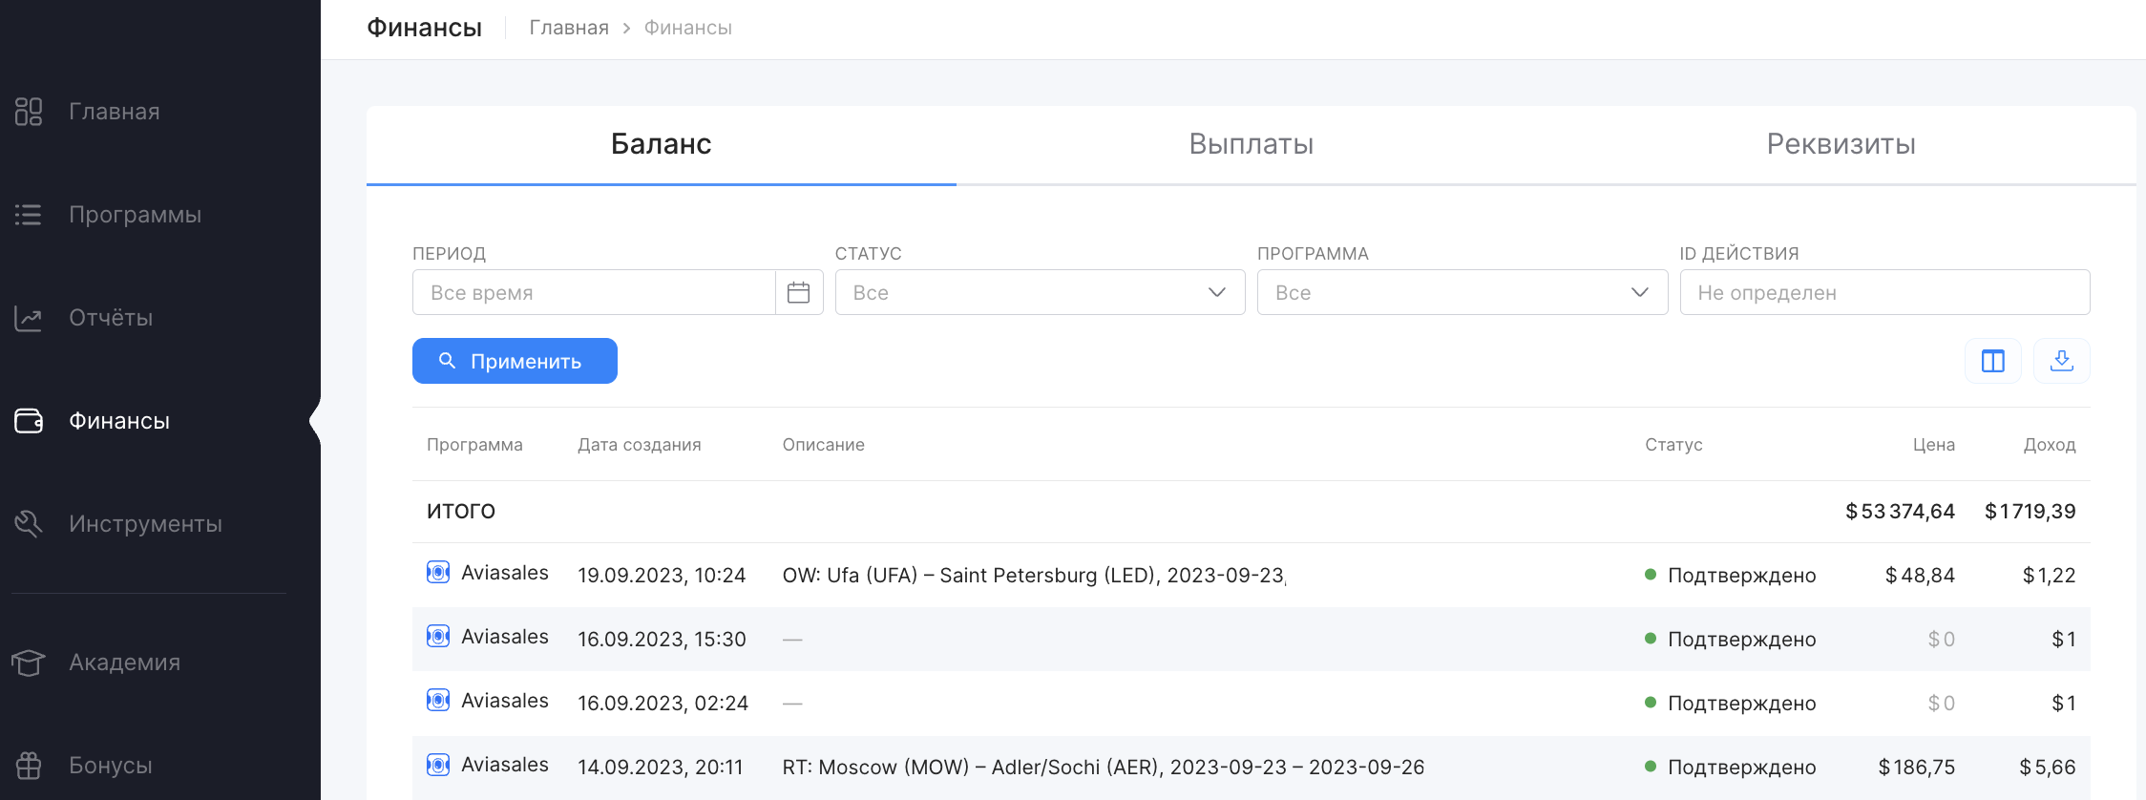Open Программы in sidebar menu
Viewport: 2146px width, 800px height.
[x=136, y=215]
